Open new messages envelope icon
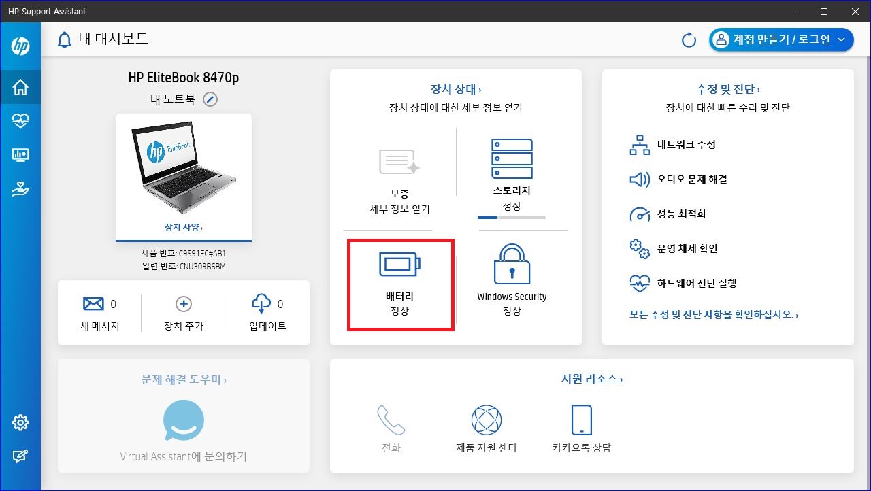Viewport: 871px width, 491px height. pyautogui.click(x=93, y=304)
